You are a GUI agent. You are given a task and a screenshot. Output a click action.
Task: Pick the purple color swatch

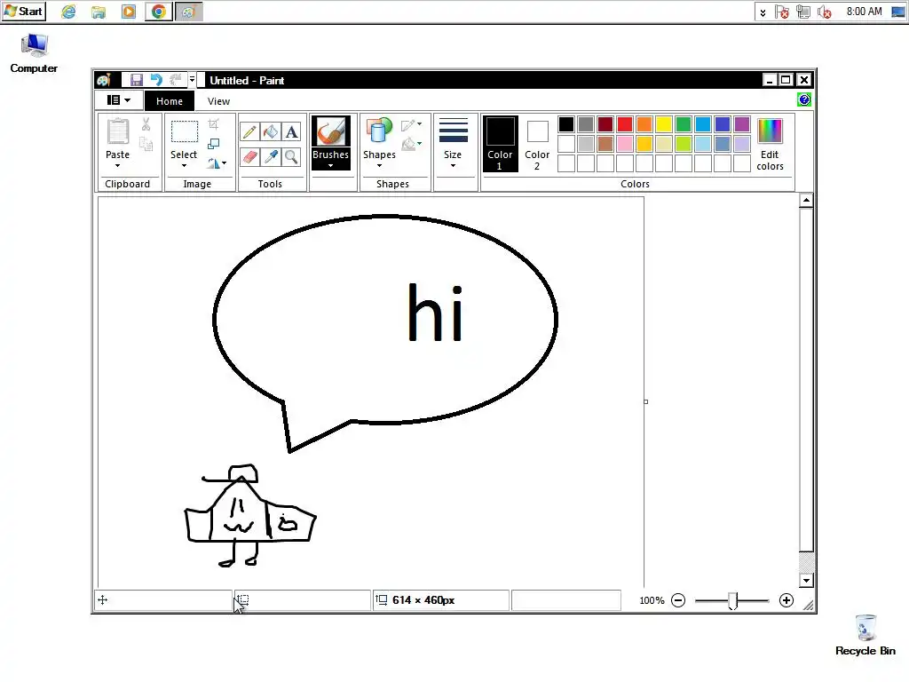pos(742,124)
